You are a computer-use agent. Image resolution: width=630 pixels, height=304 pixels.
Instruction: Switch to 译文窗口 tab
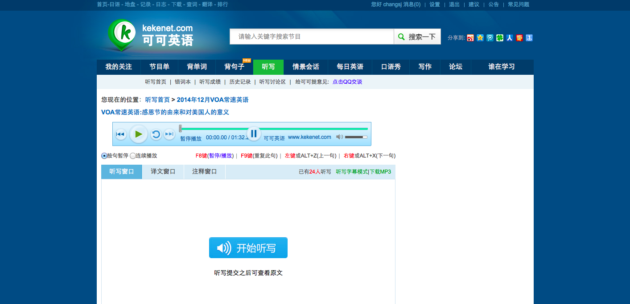[163, 171]
